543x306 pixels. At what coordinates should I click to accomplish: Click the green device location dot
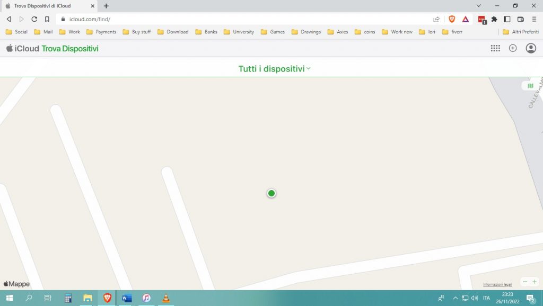pyautogui.click(x=271, y=193)
